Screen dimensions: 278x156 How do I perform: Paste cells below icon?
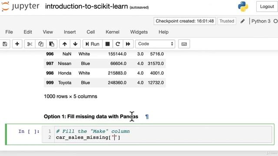(52, 44)
